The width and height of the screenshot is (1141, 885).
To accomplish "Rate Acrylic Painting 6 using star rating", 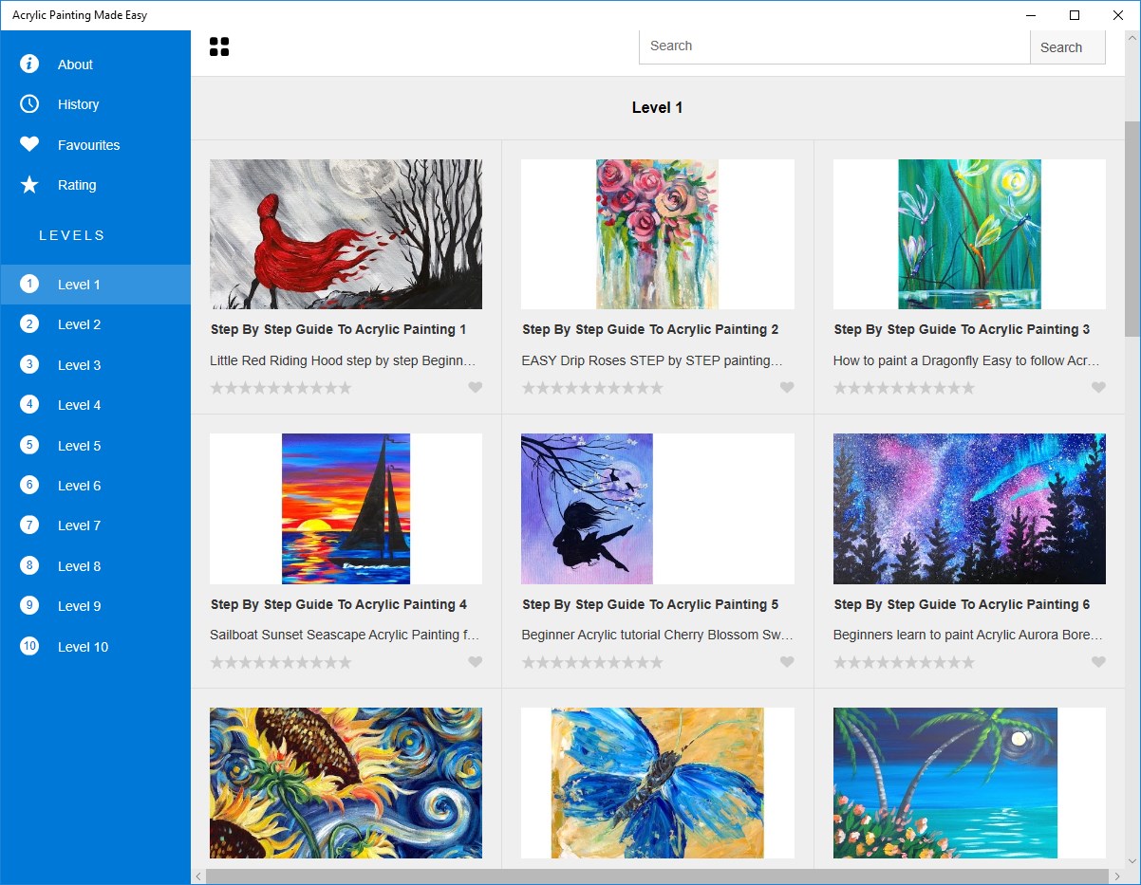I will pos(904,662).
